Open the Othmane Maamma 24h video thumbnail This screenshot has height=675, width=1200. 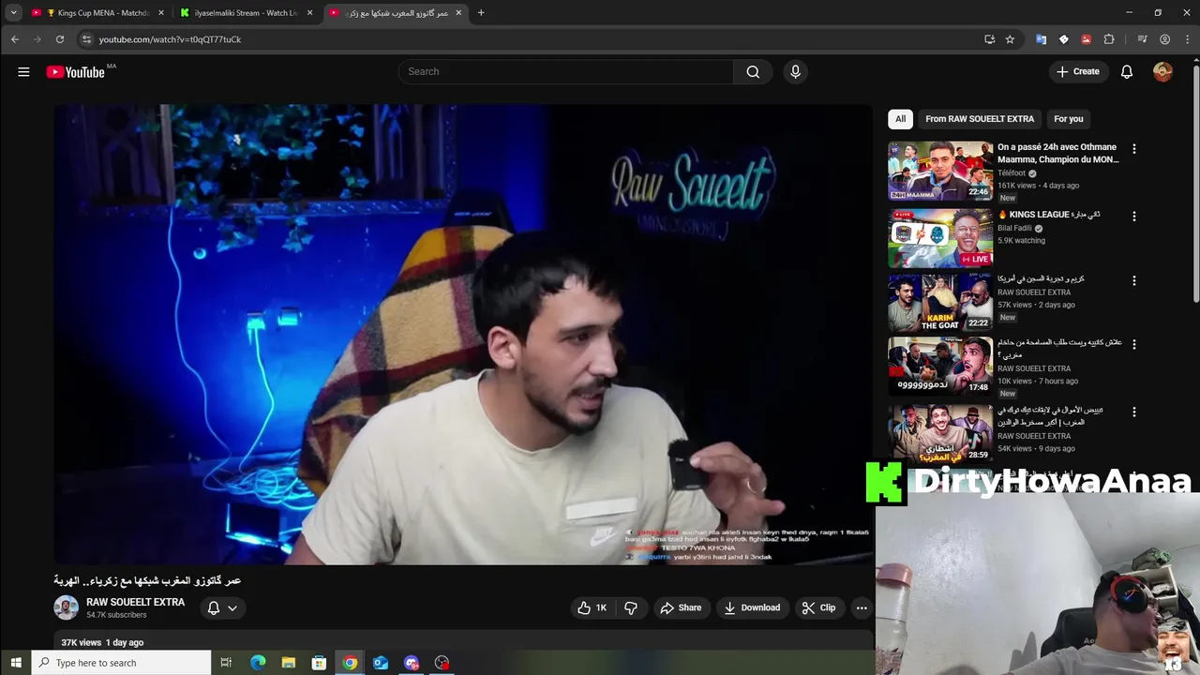tap(939, 171)
